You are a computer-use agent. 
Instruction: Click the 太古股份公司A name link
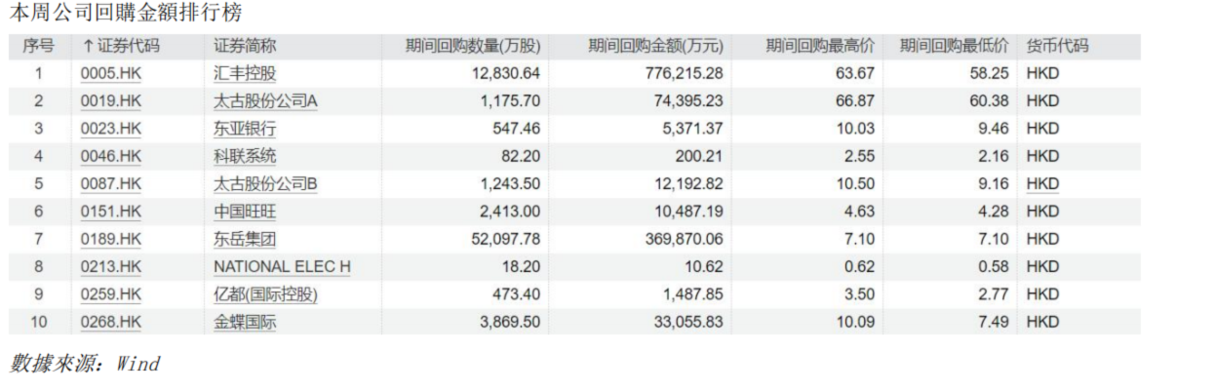pos(266,101)
